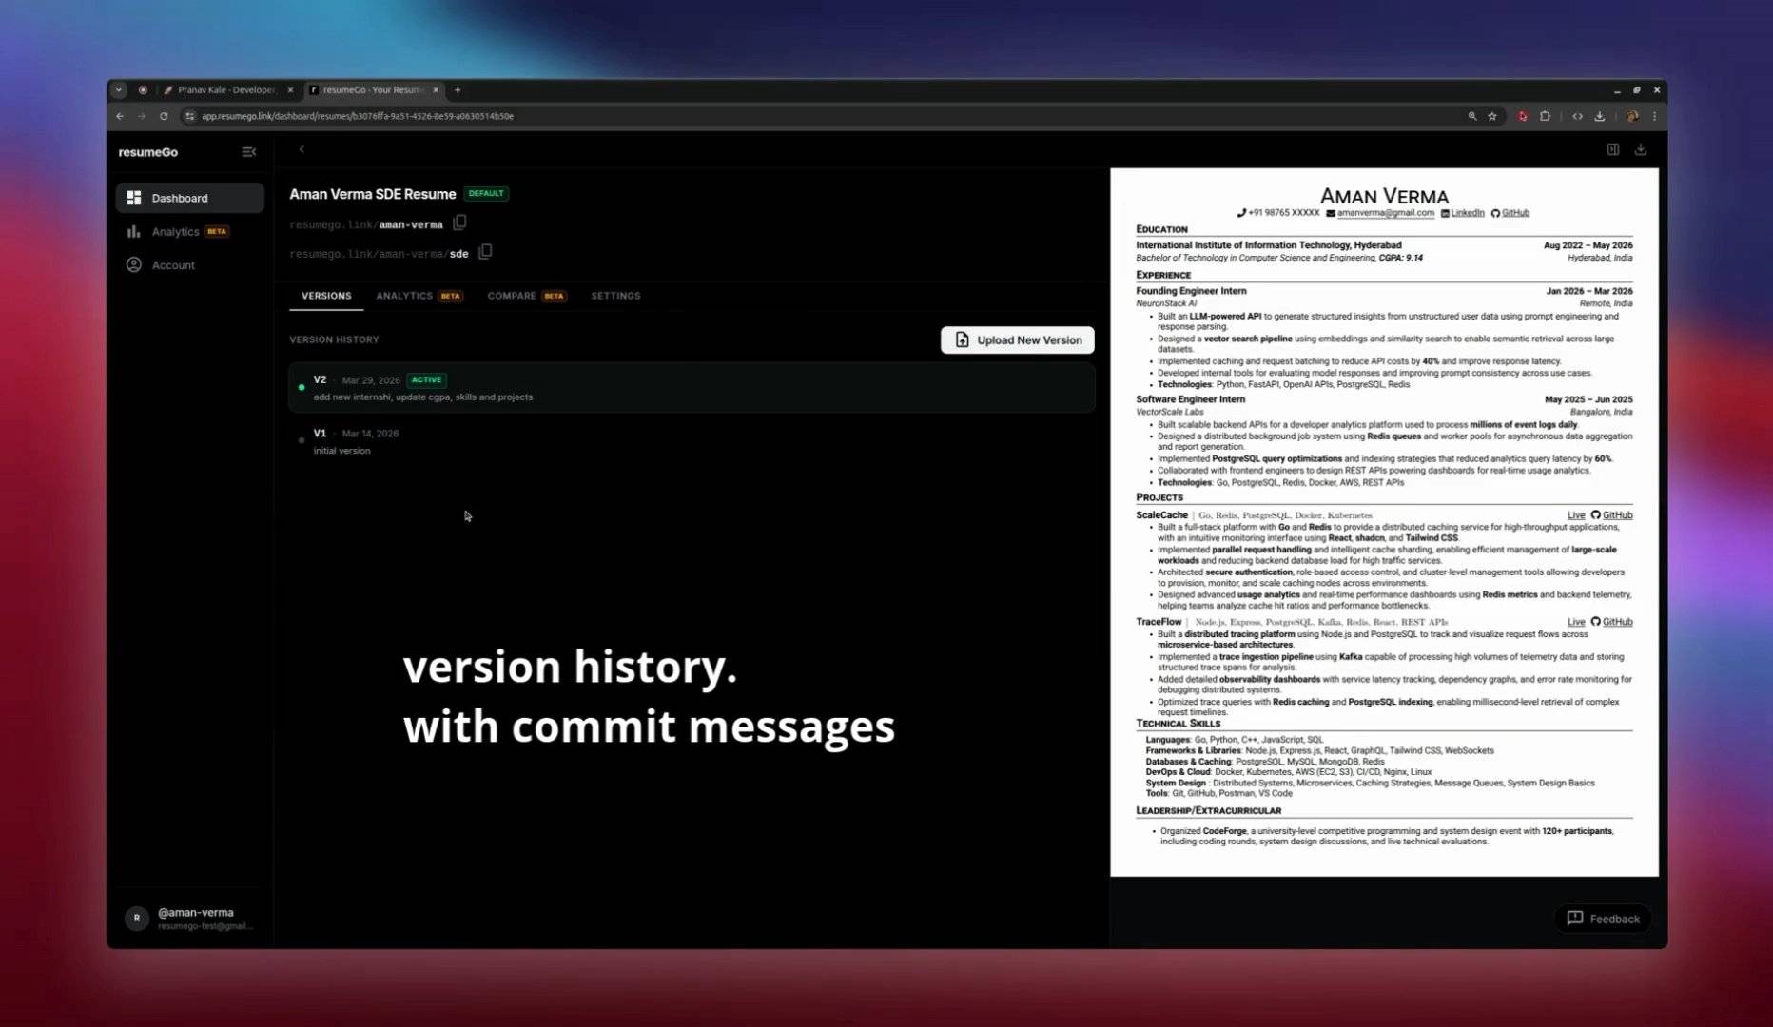Open TraceFlow Live link

[x=1576, y=622]
